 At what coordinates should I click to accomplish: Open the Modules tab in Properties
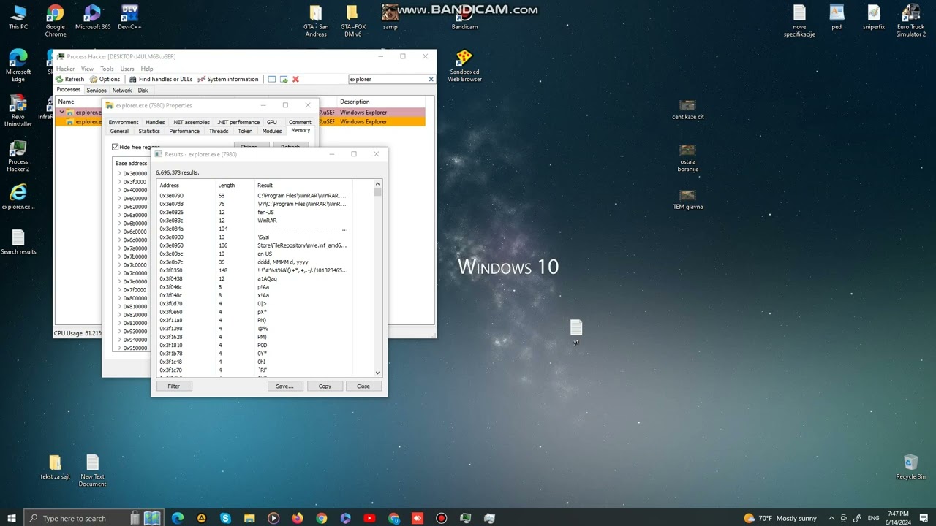(272, 131)
